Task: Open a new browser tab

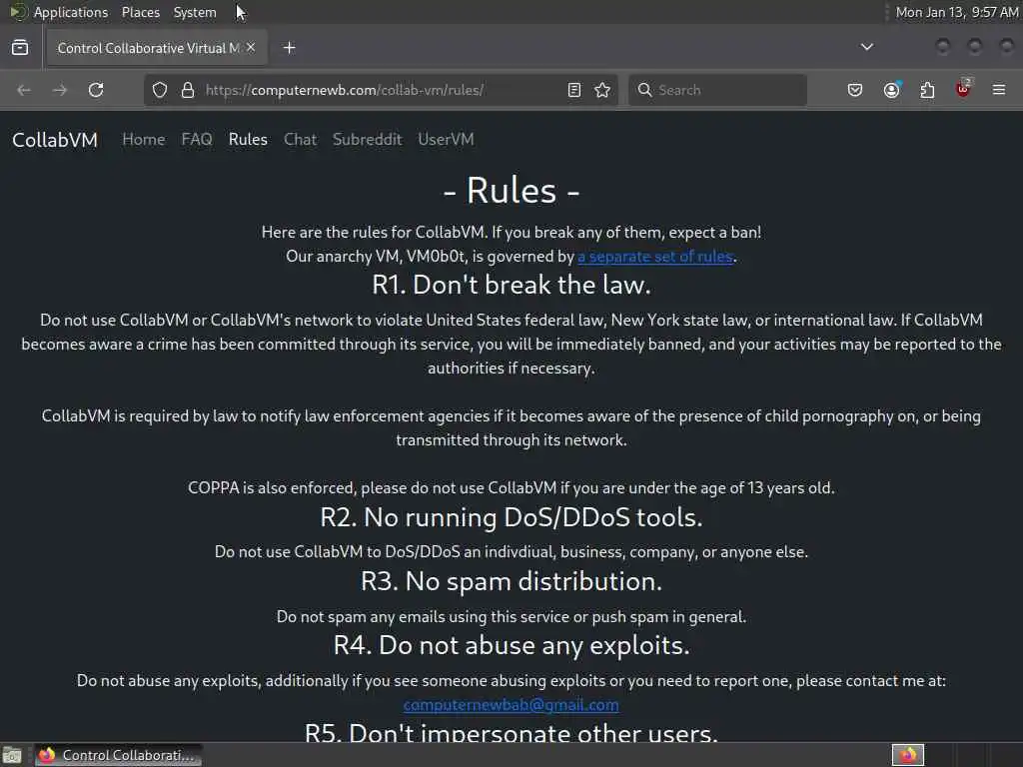Action: tap(290, 48)
